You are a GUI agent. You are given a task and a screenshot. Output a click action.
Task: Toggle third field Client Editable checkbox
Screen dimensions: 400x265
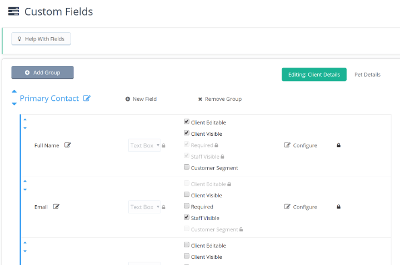pos(187,245)
